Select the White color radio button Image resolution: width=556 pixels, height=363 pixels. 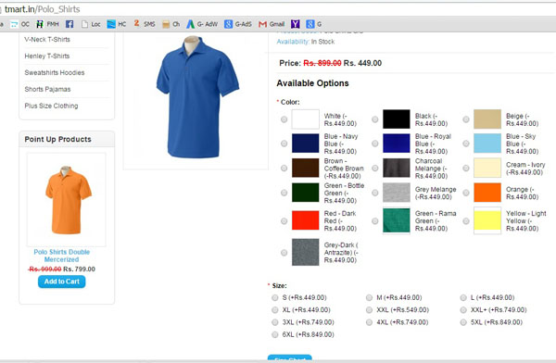pos(284,119)
